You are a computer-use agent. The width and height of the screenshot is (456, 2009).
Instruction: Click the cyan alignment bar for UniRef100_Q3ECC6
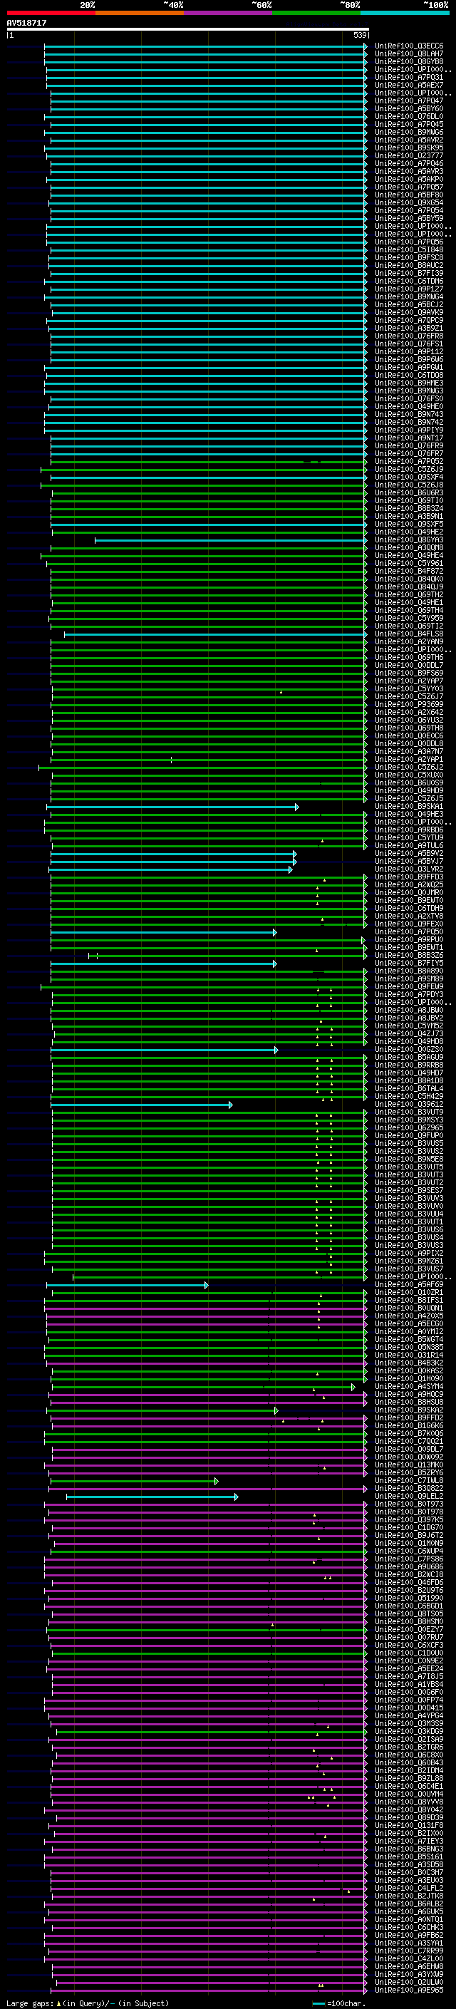coord(206,46)
